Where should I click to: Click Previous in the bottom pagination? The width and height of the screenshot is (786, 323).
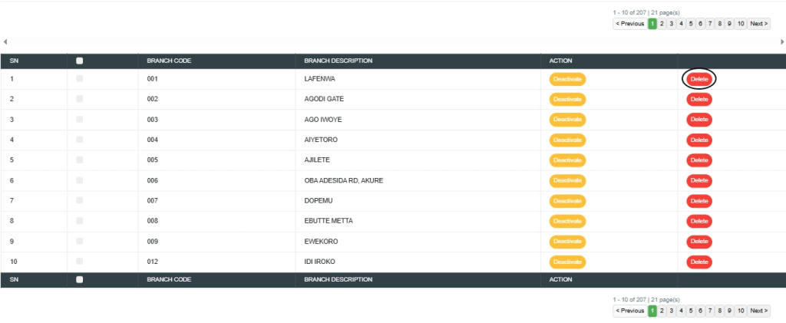coord(629,311)
